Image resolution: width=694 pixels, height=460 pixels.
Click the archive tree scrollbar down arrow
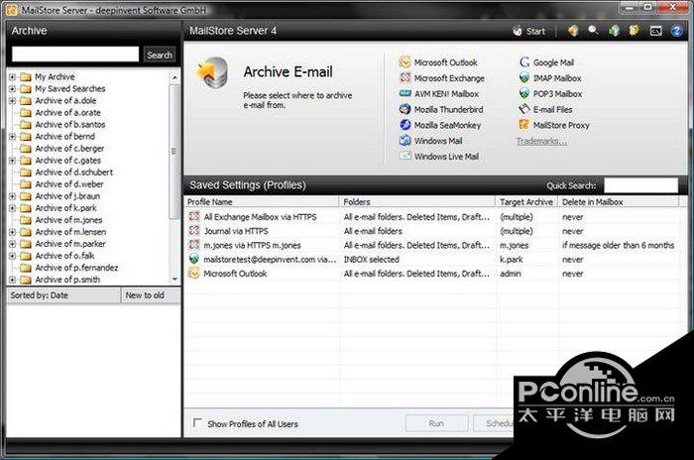pyautogui.click(x=174, y=280)
